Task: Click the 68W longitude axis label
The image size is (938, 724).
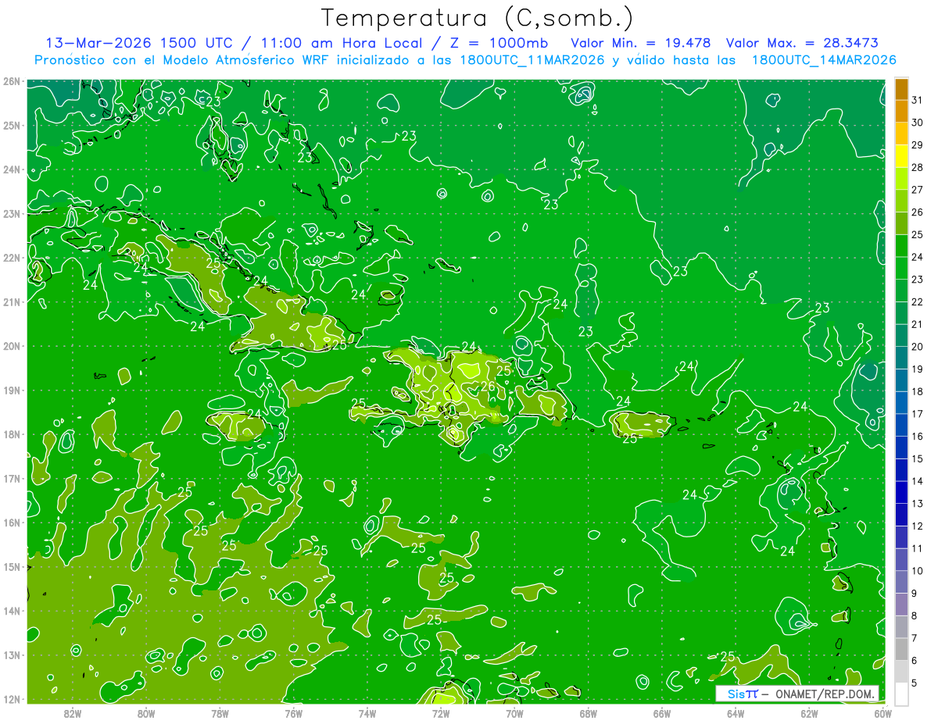Action: pyautogui.click(x=589, y=713)
